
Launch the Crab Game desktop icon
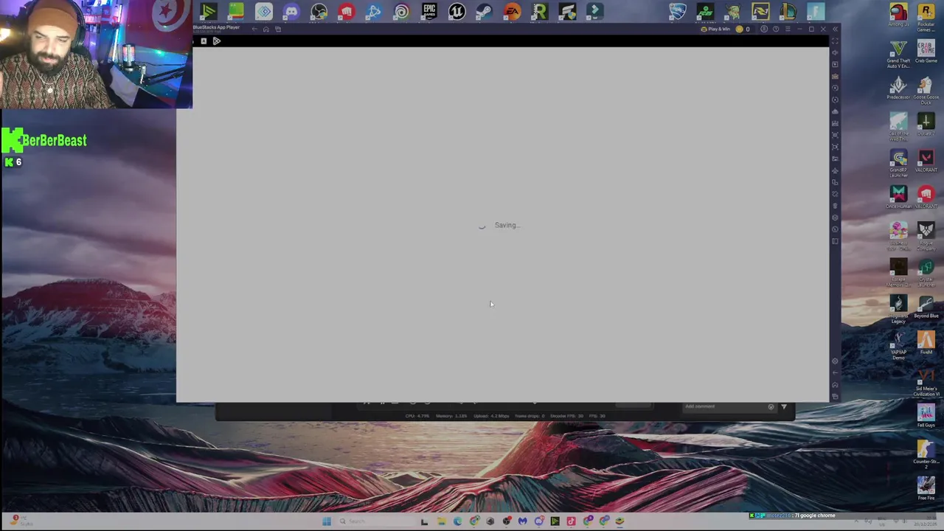pyautogui.click(x=926, y=52)
